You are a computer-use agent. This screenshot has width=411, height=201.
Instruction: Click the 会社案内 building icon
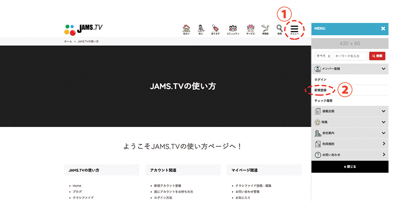click(318, 133)
